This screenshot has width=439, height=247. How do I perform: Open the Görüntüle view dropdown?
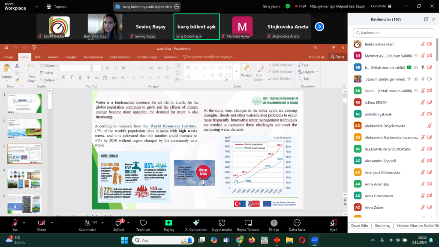tap(380, 6)
